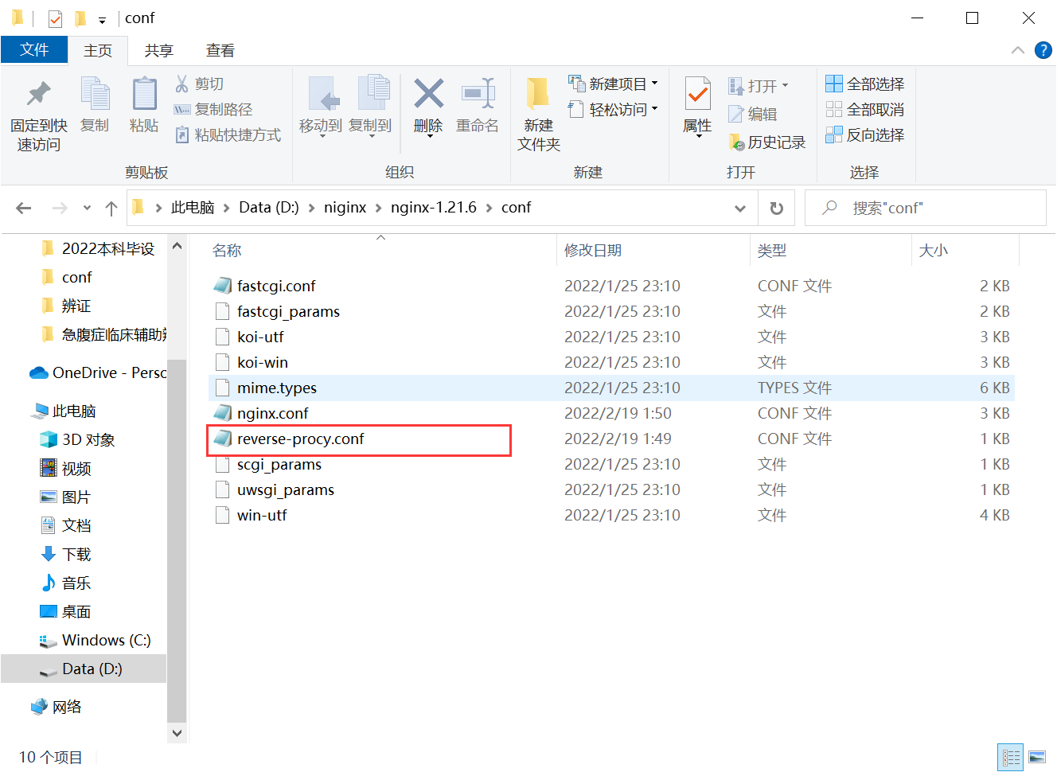Click the 历史记录 (History) icon
The image size is (1057, 772).
[766, 142]
